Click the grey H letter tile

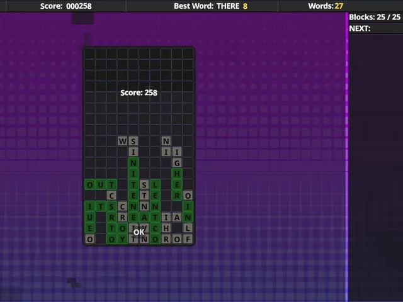[166, 228]
